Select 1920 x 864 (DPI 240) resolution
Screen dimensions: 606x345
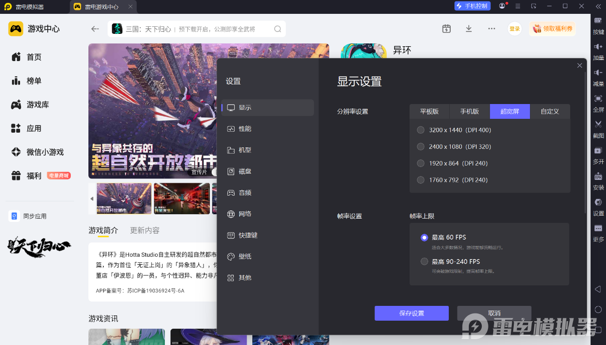point(421,163)
